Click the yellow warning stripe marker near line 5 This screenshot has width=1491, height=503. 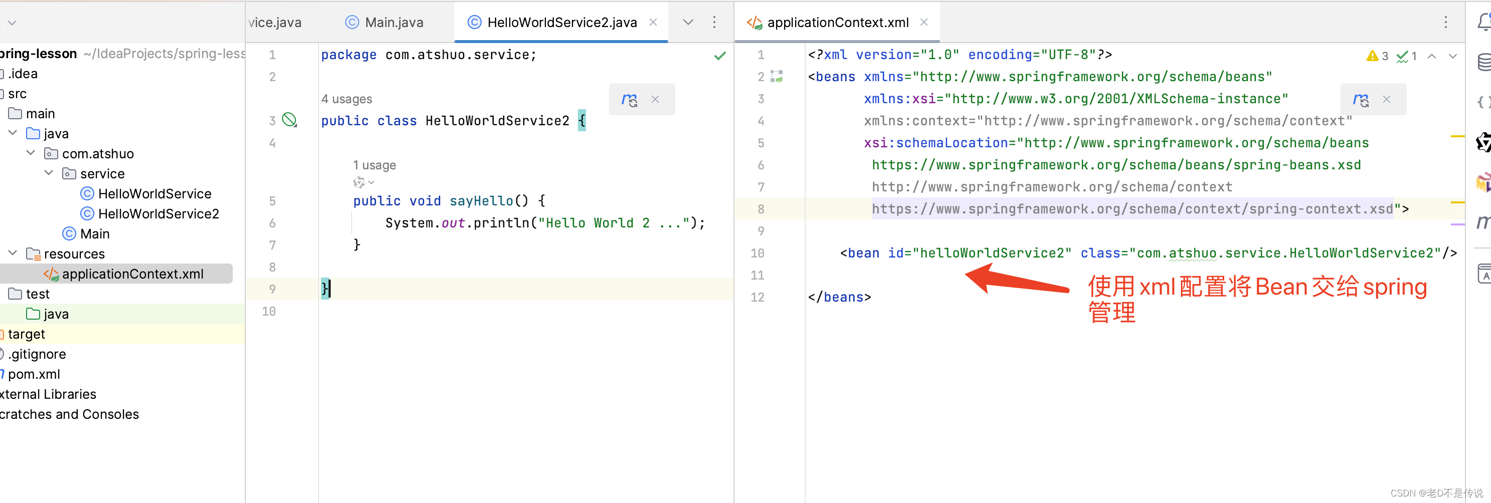[x=1457, y=136]
